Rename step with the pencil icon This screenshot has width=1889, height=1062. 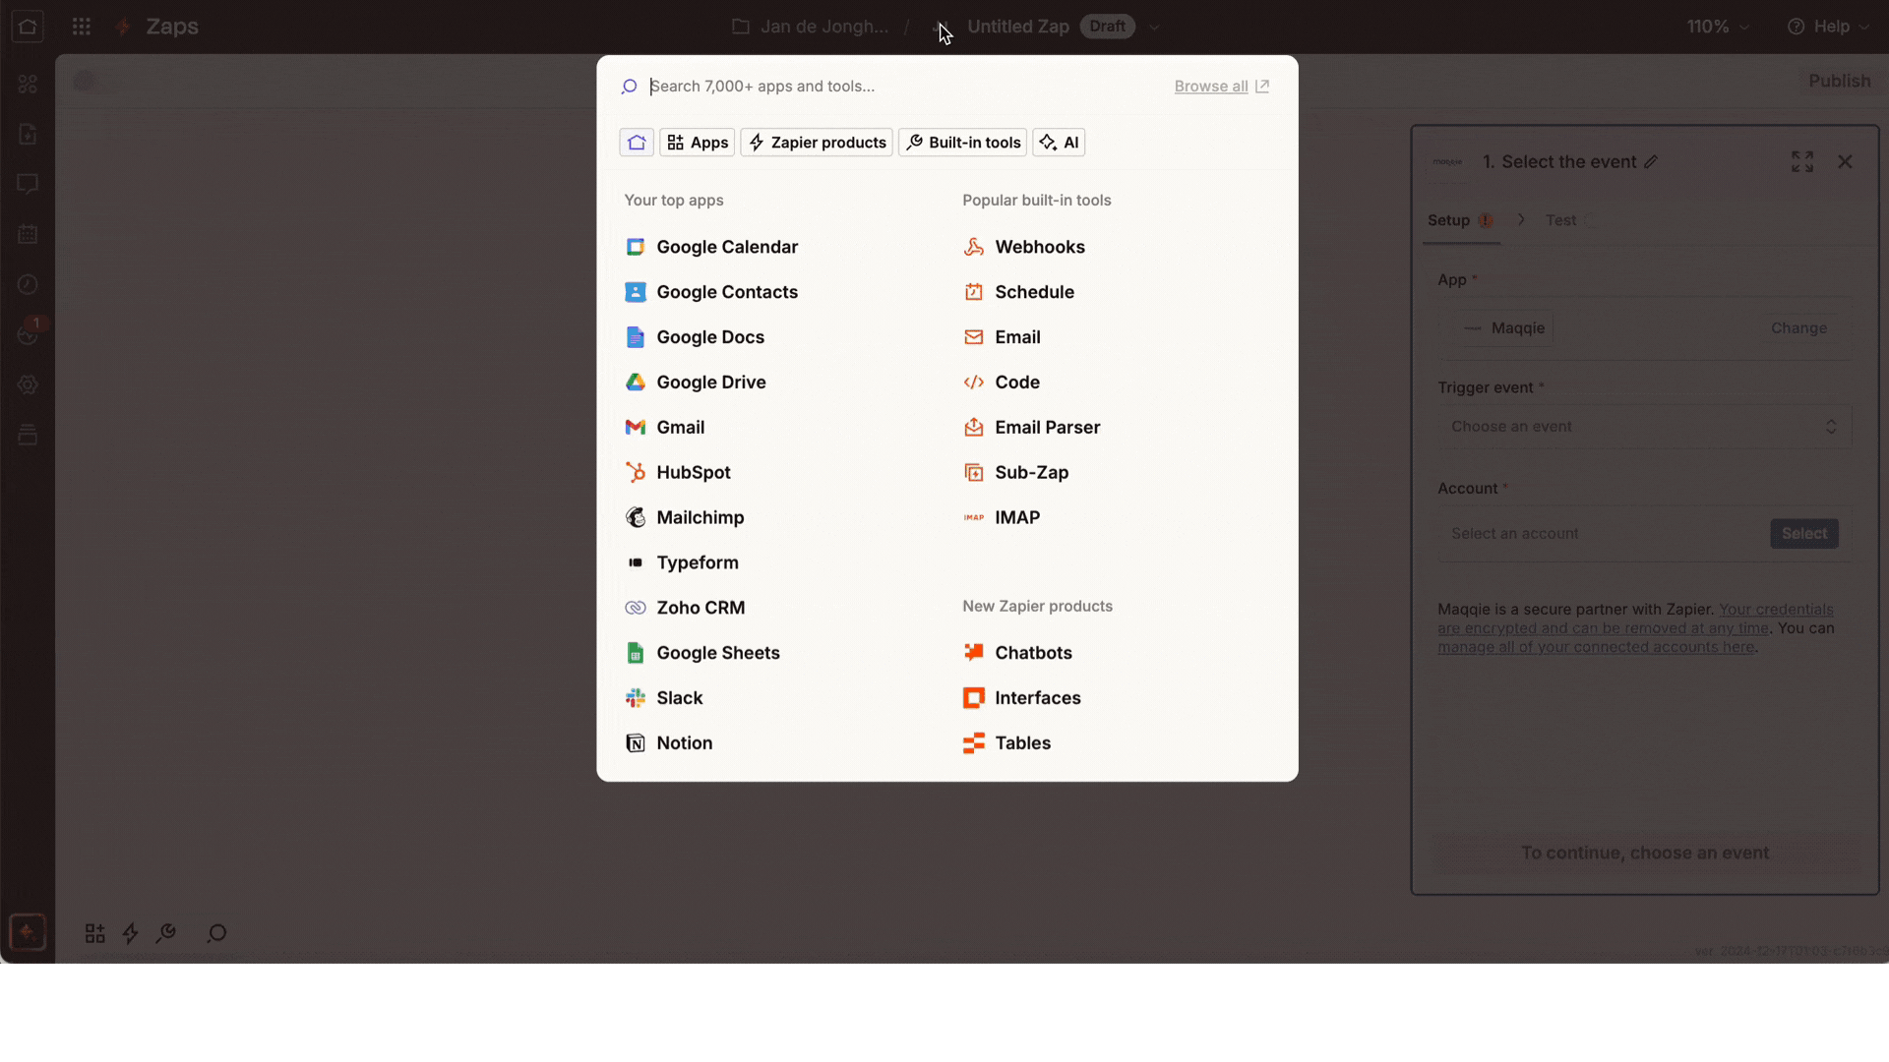click(x=1651, y=162)
